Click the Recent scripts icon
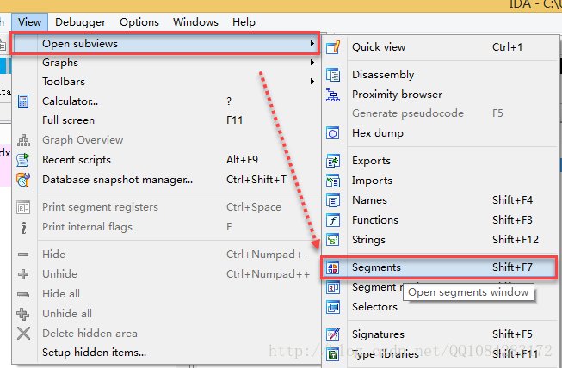The height and width of the screenshot is (368, 562). [x=23, y=160]
